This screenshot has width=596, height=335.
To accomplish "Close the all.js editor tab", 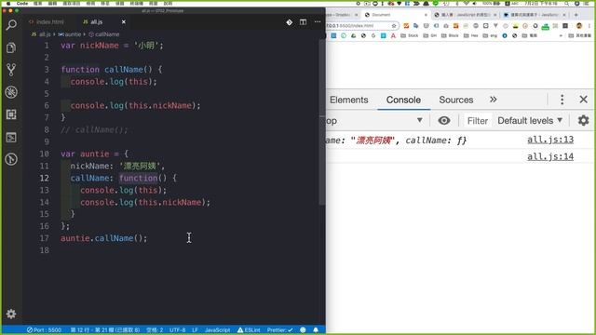I will [x=124, y=22].
